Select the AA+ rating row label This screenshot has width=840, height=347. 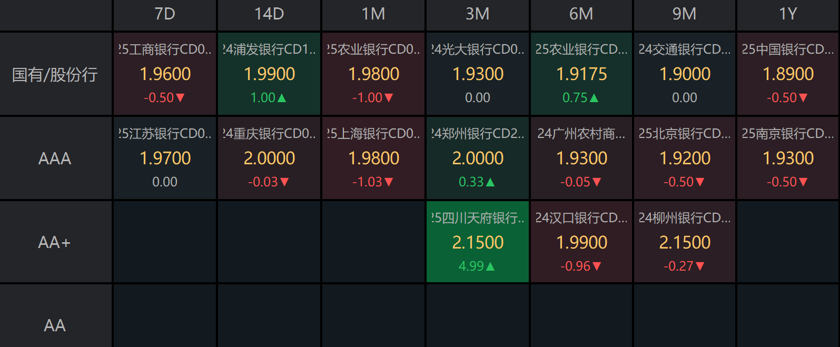[x=55, y=242]
